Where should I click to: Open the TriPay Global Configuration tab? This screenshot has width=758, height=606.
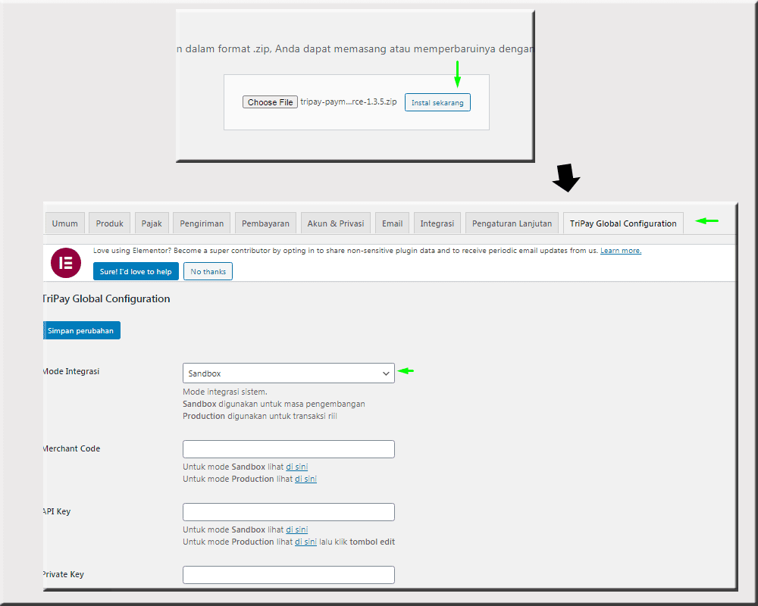623,223
